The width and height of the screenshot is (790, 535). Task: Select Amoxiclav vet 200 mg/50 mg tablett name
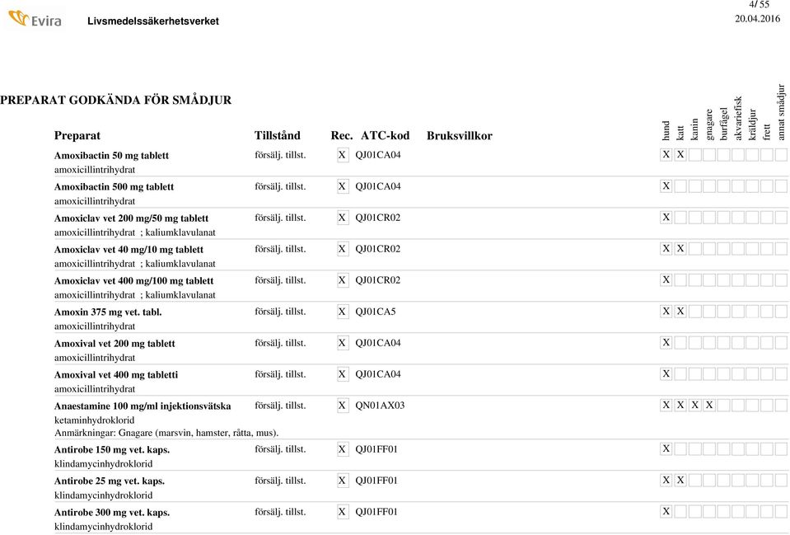coord(131,218)
